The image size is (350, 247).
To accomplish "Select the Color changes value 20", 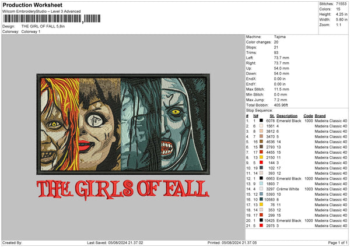I will coord(276,42).
